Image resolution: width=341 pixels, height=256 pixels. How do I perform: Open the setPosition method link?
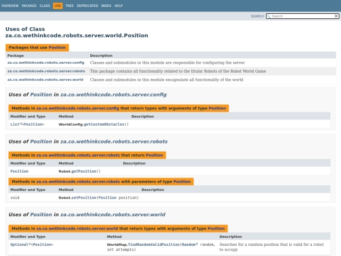[x=84, y=198]
